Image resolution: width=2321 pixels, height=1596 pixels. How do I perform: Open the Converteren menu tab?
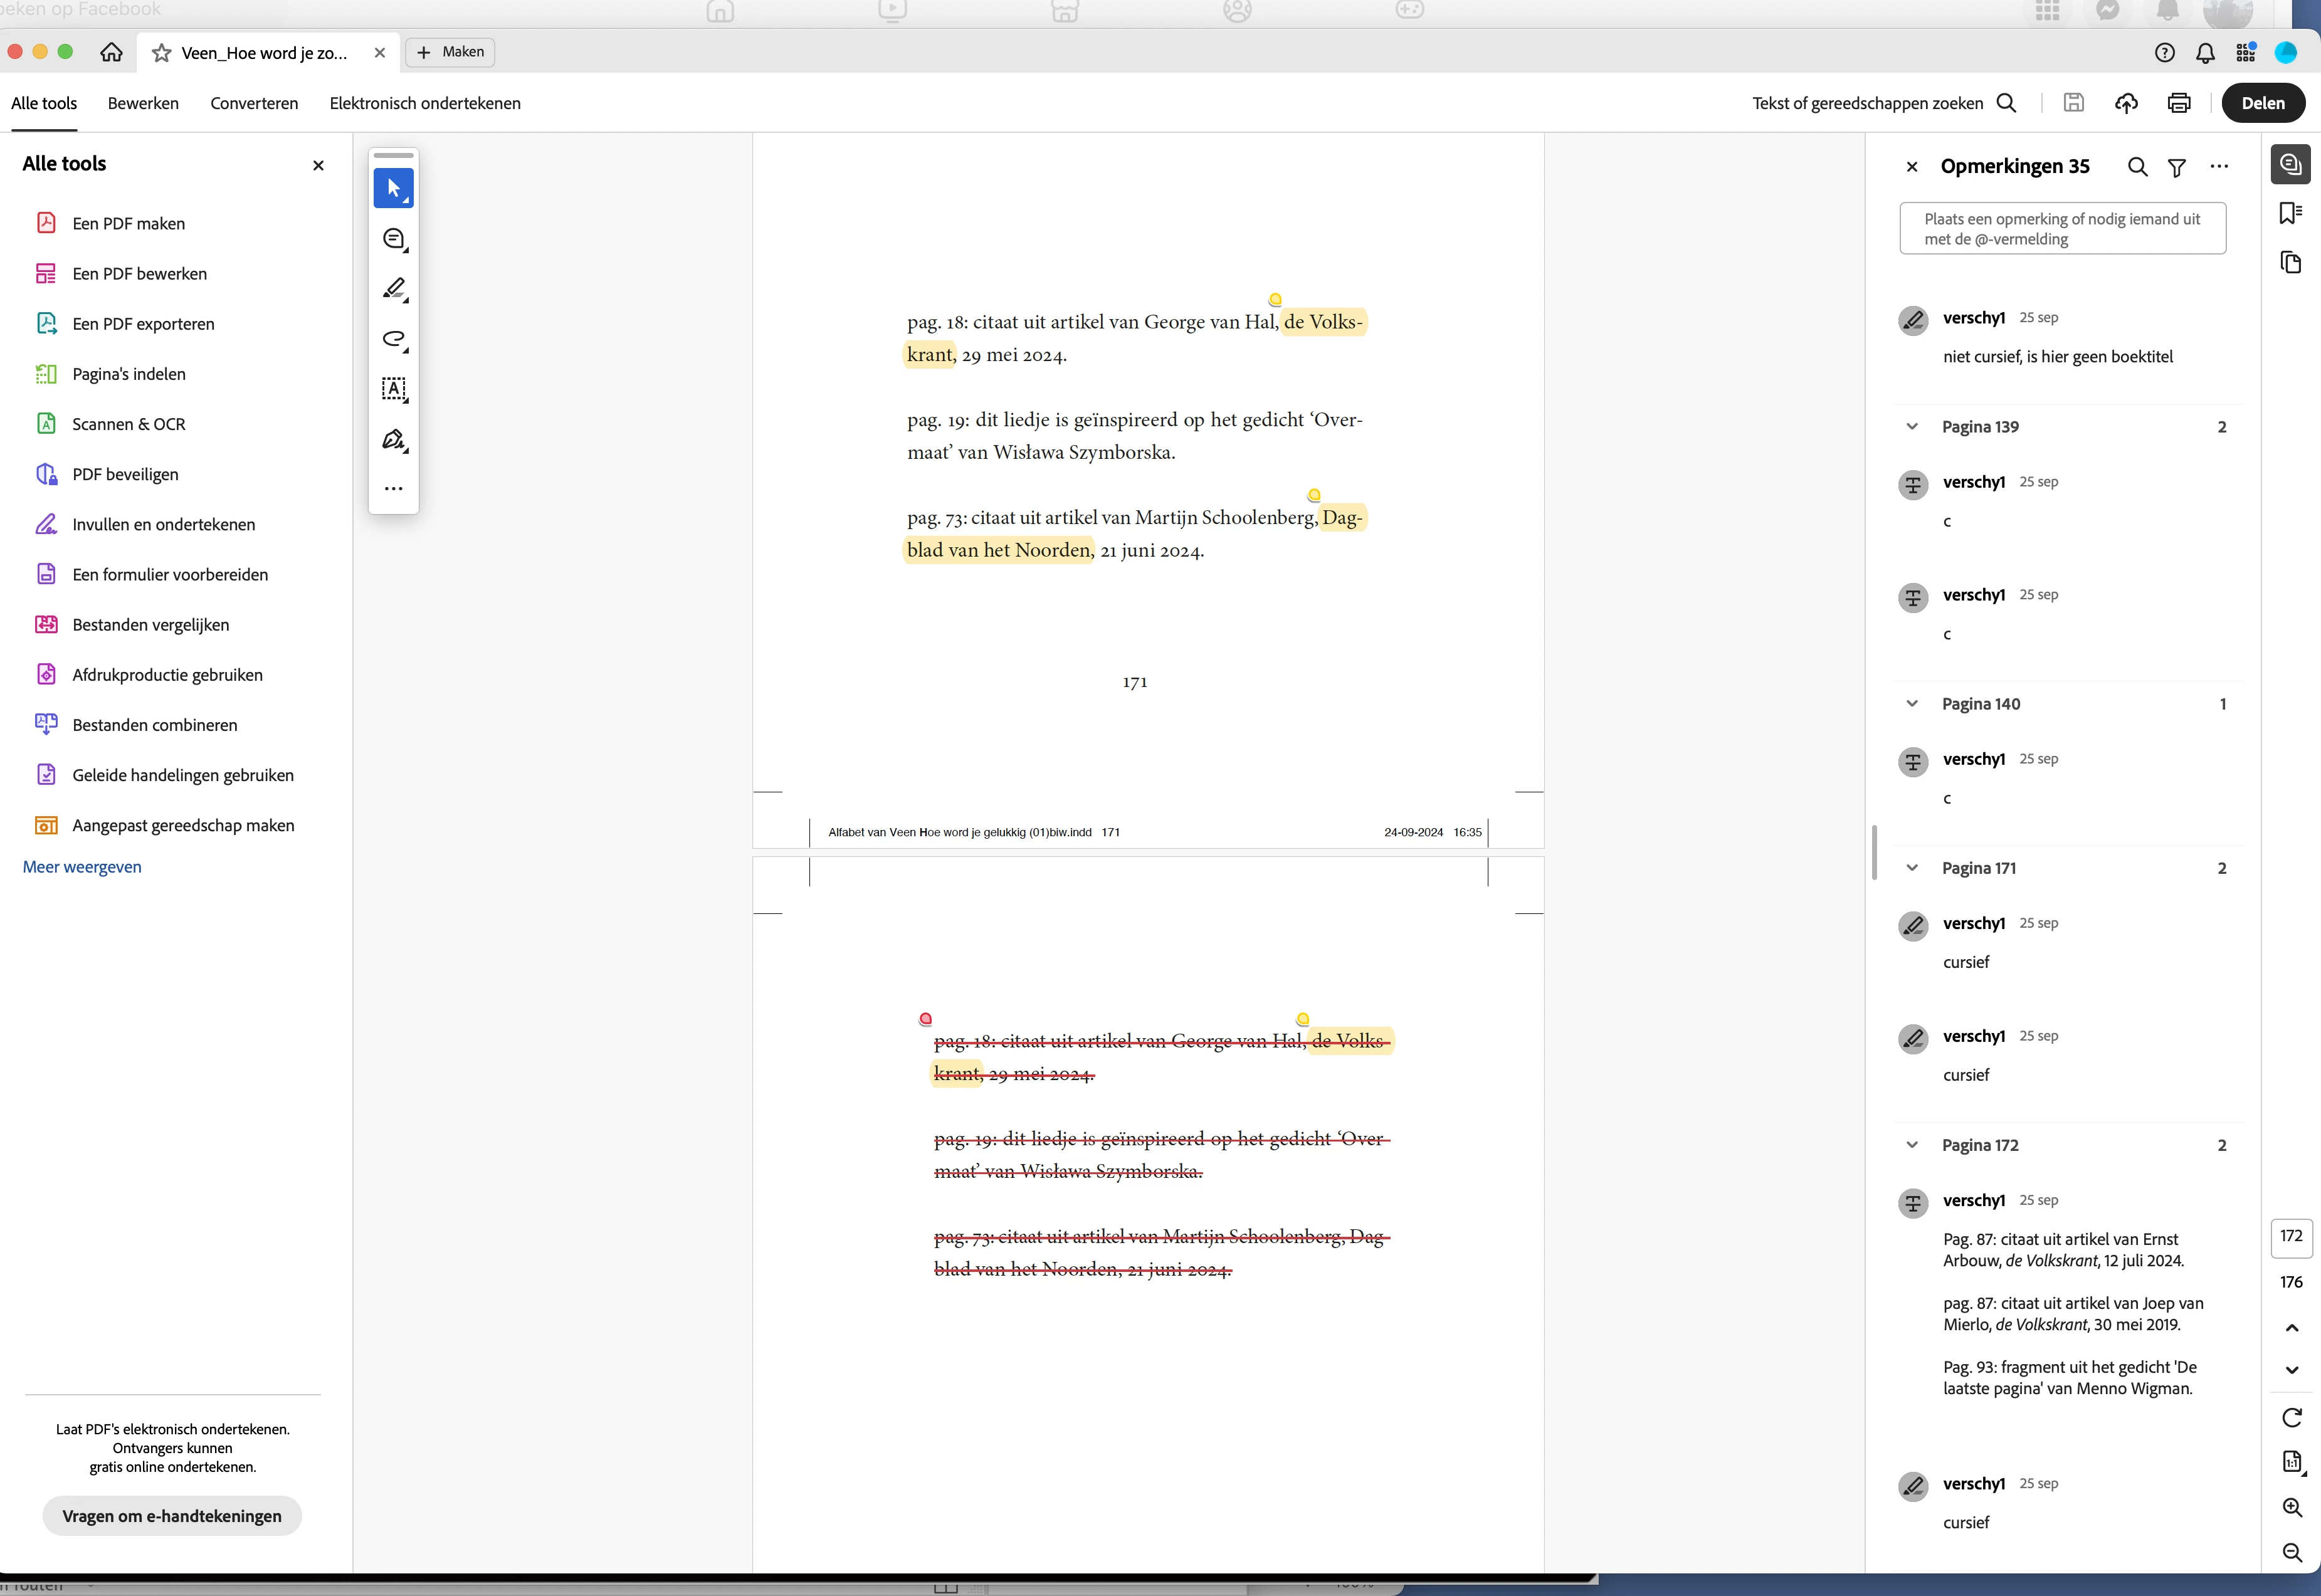(254, 103)
